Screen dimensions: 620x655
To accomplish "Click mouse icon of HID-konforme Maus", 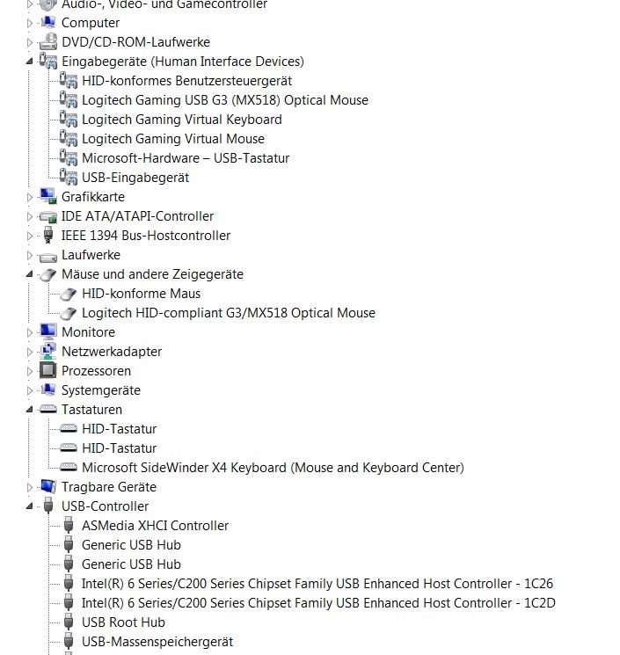I will click(68, 294).
